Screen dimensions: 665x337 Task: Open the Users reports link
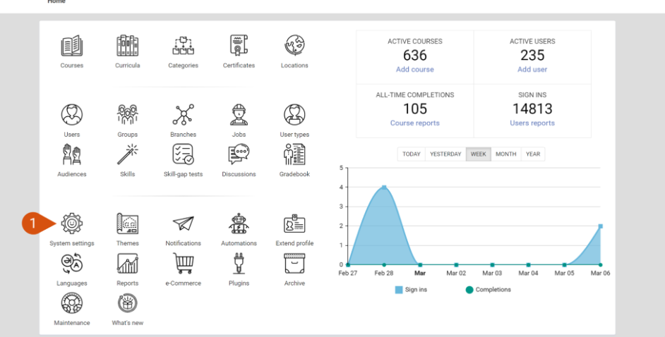(532, 123)
